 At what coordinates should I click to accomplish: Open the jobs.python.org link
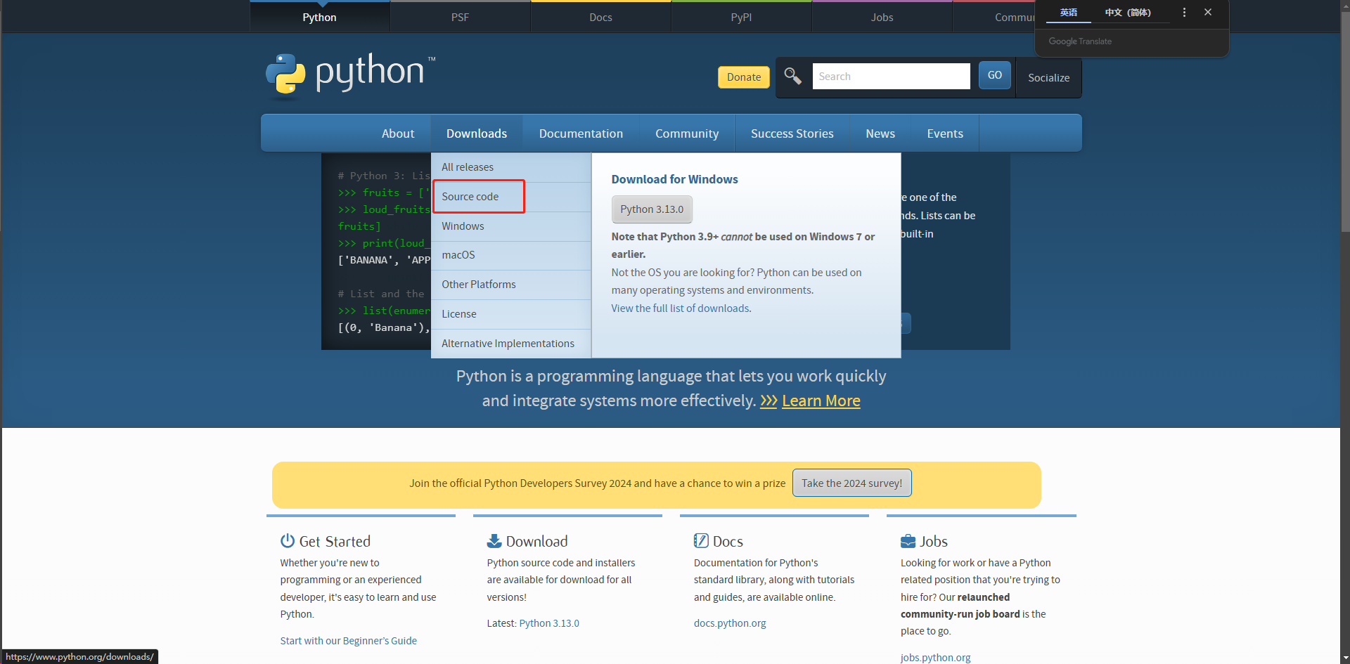[935, 658]
